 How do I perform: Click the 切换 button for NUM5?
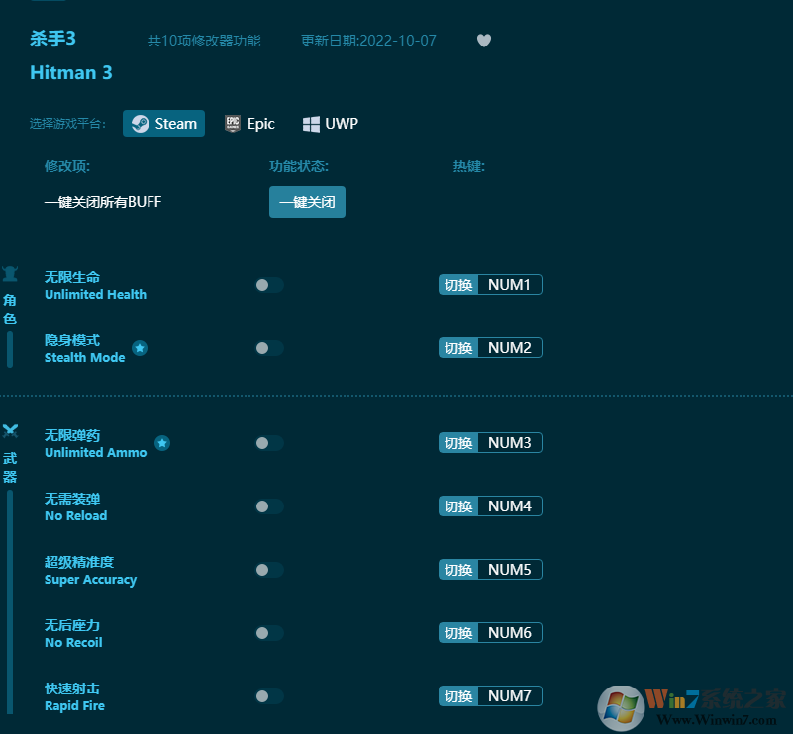point(458,570)
